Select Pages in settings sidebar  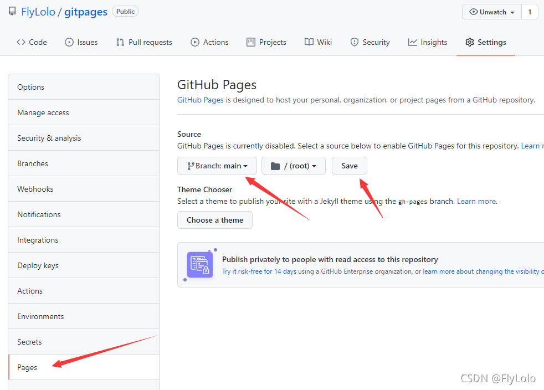pos(84,367)
